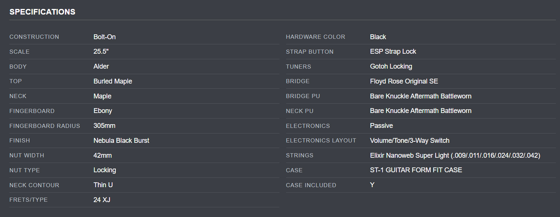Click the 42mm nut width value

(x=103, y=155)
